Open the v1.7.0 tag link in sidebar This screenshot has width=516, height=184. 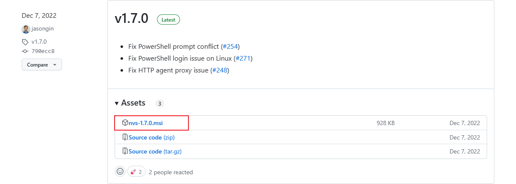(x=39, y=42)
